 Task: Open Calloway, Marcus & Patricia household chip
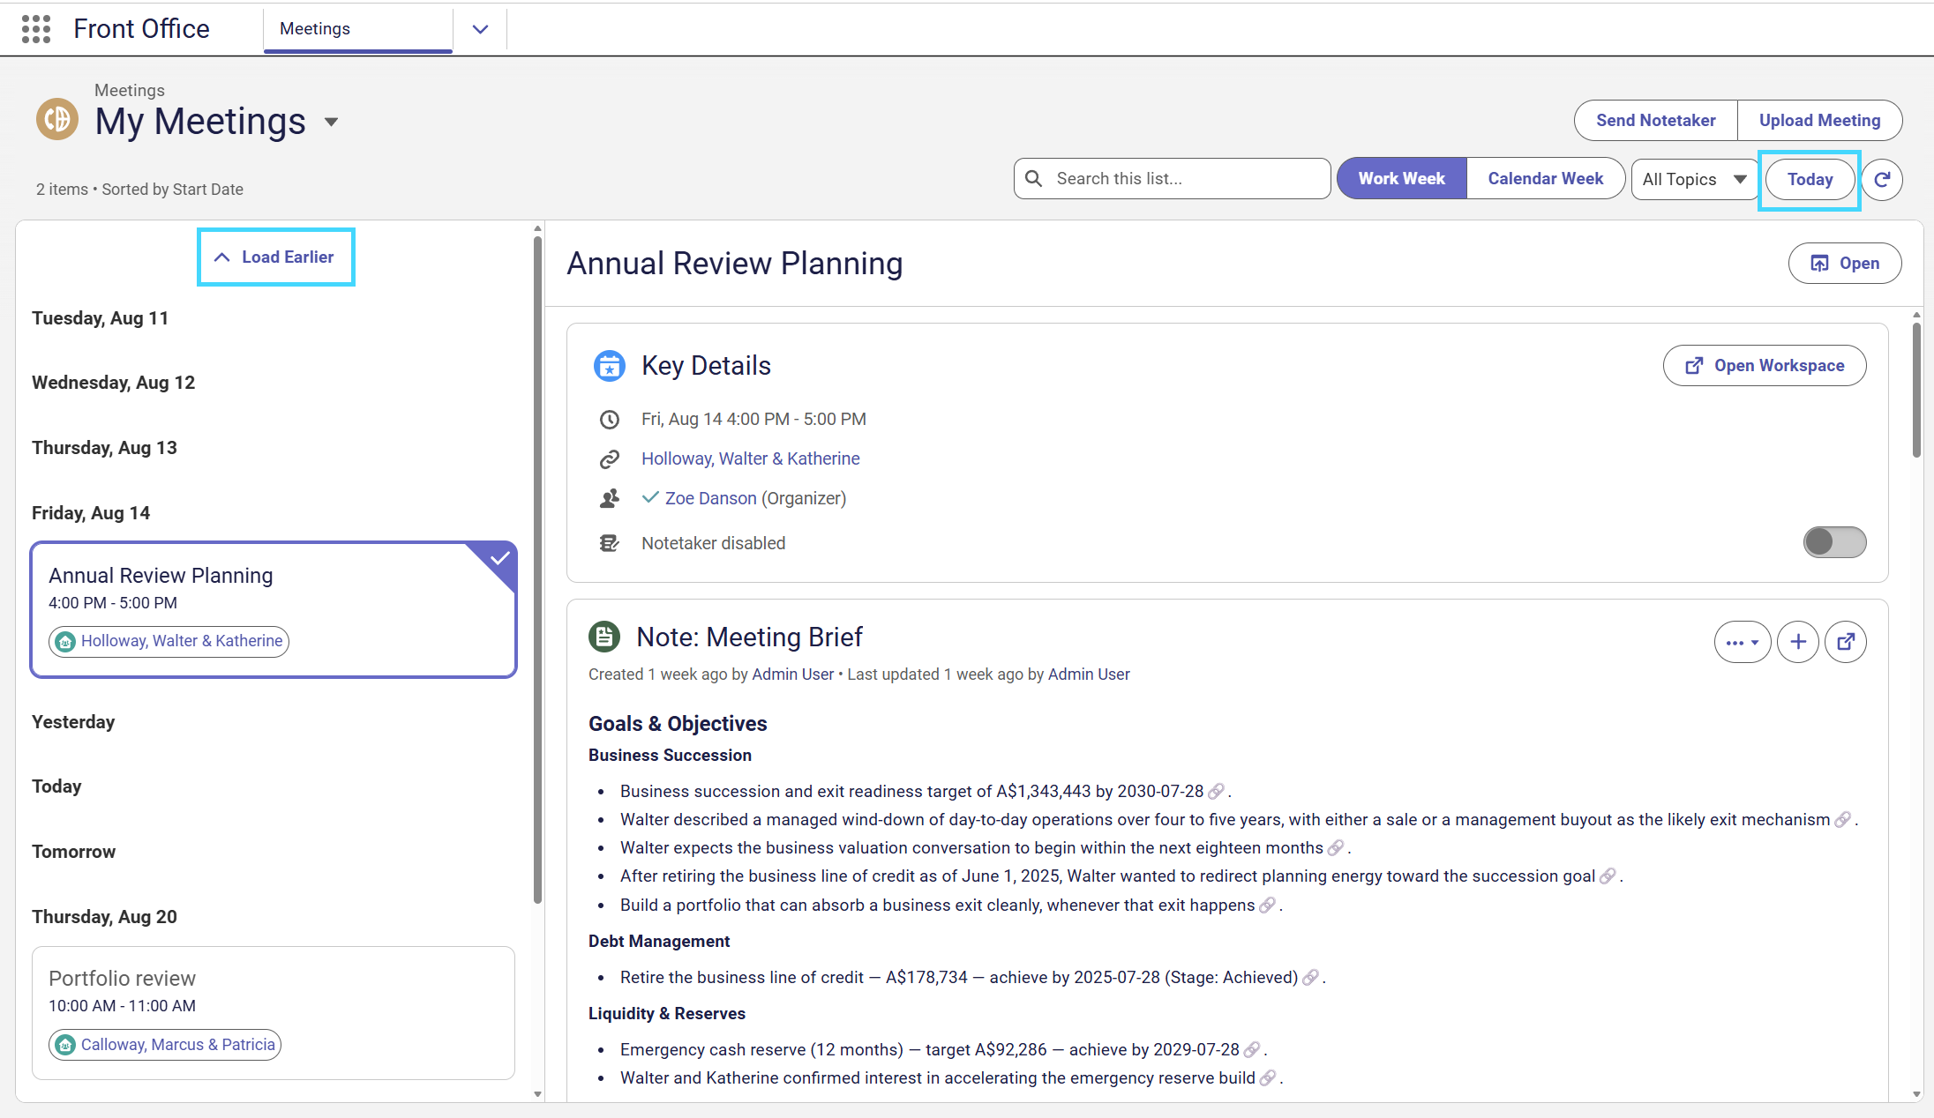tap(165, 1045)
